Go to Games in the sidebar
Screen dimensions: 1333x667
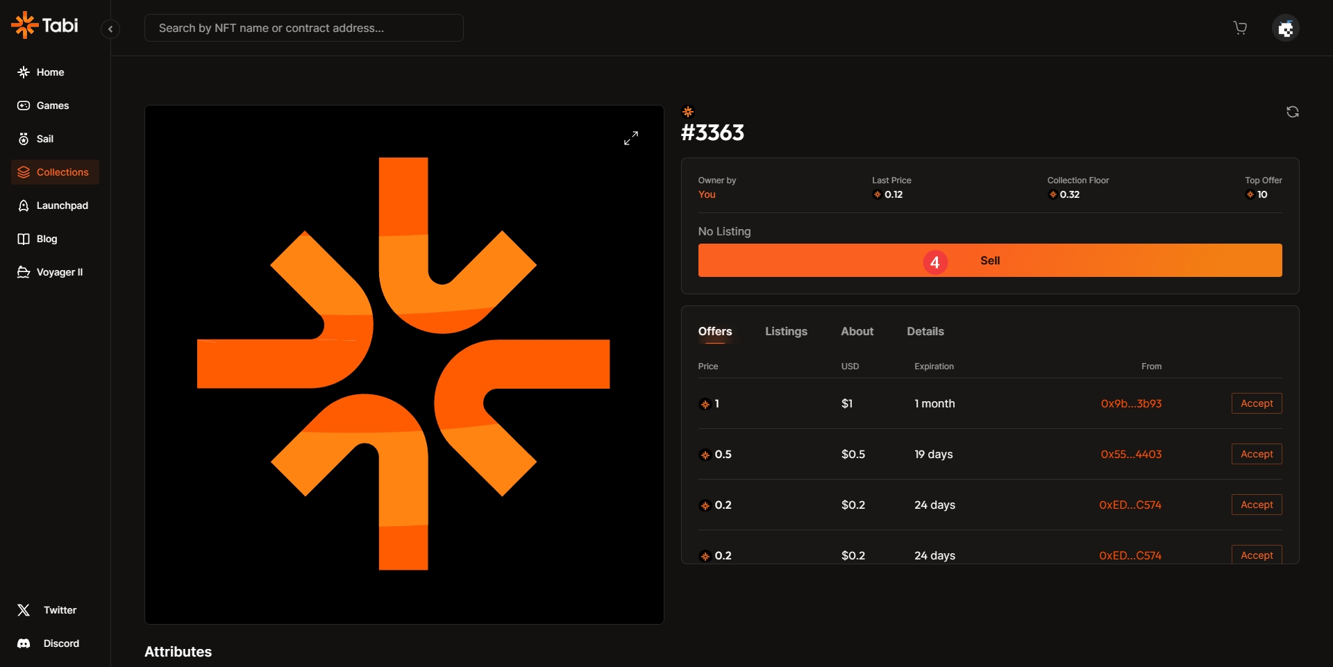(x=52, y=105)
